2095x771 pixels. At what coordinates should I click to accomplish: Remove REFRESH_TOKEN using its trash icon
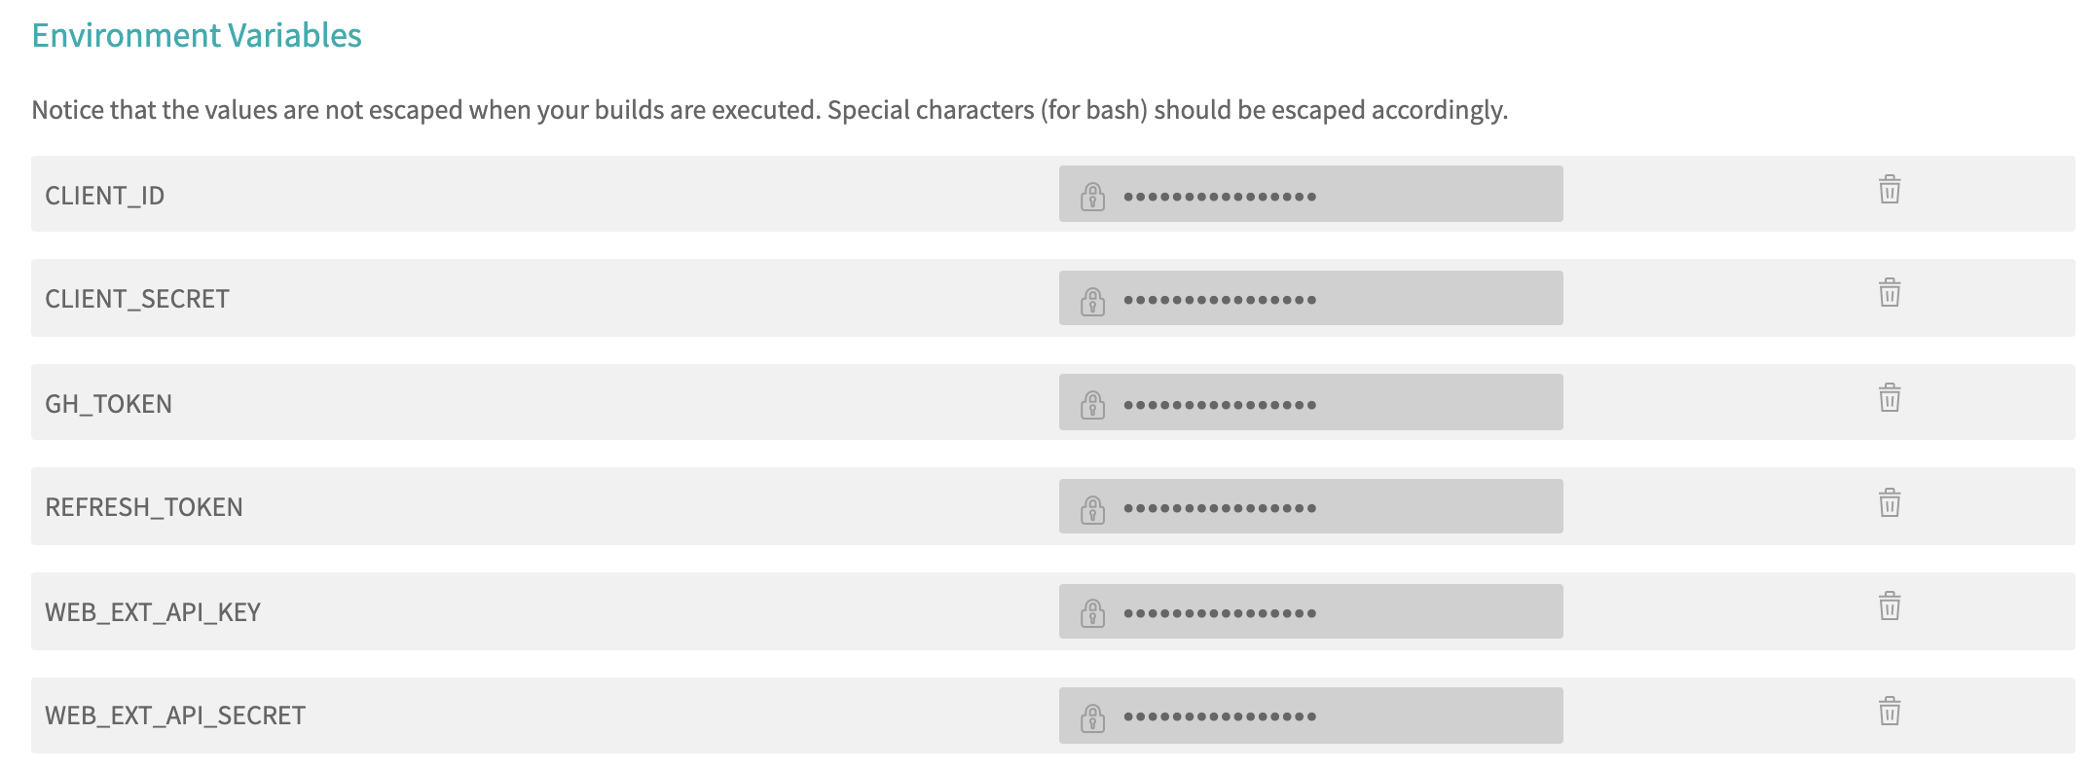coord(1890,502)
